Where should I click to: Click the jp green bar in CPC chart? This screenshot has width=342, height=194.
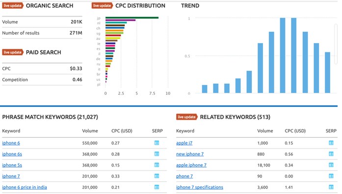click(132, 18)
